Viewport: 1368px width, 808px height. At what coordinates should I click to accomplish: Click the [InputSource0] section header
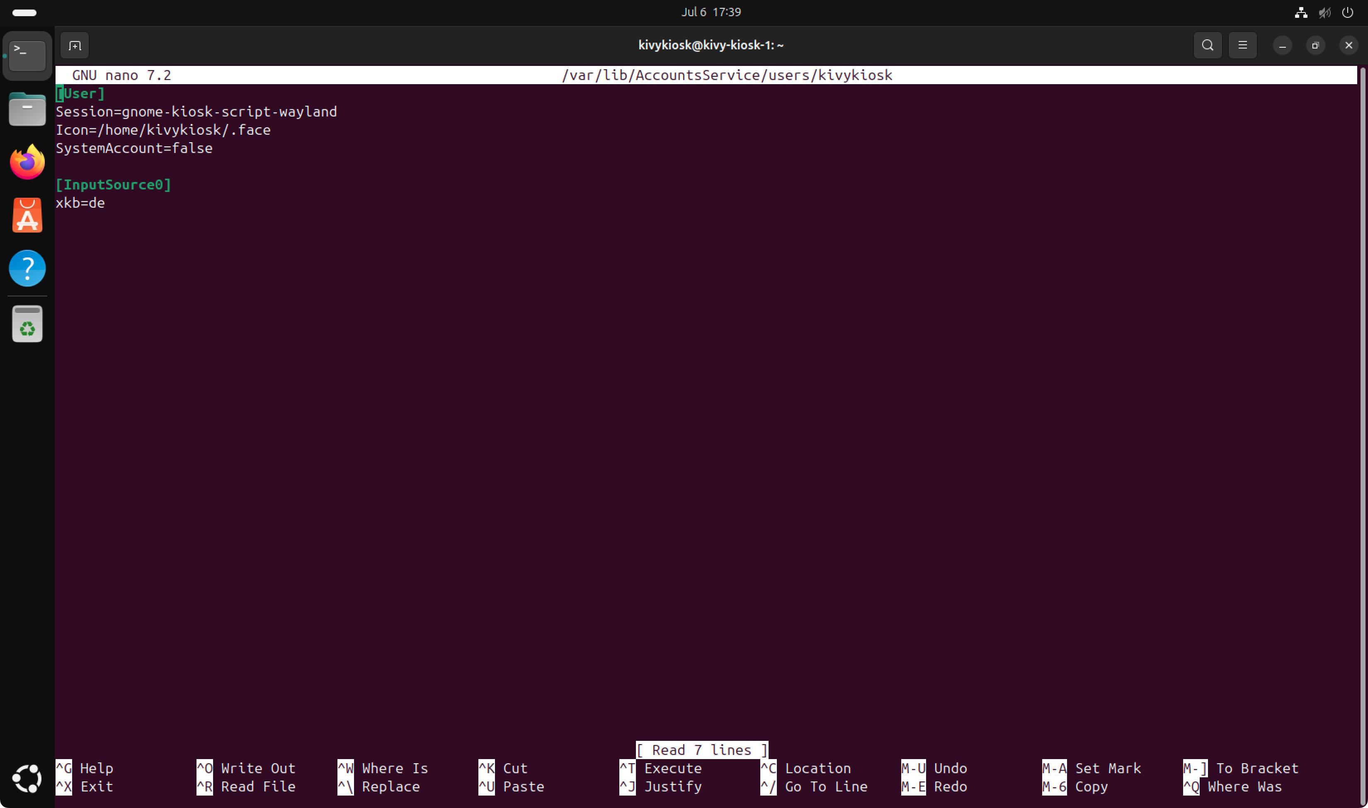pyautogui.click(x=113, y=184)
